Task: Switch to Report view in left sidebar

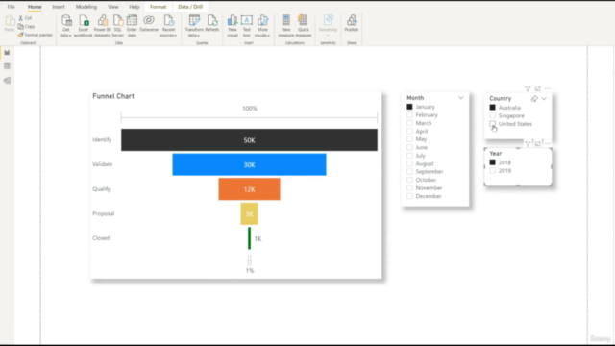Action: (7, 53)
